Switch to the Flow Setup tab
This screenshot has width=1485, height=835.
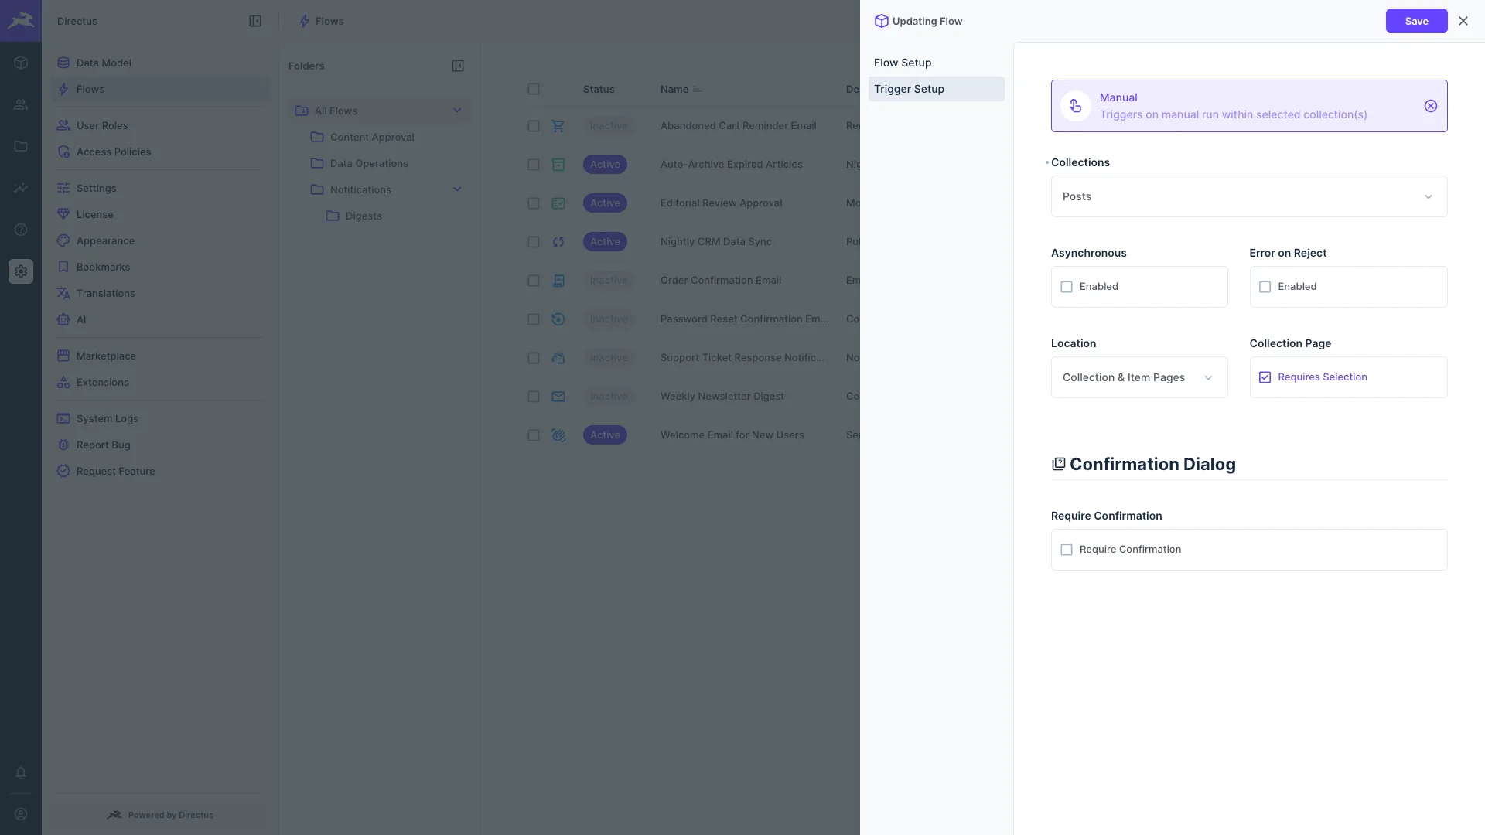pyautogui.click(x=936, y=63)
